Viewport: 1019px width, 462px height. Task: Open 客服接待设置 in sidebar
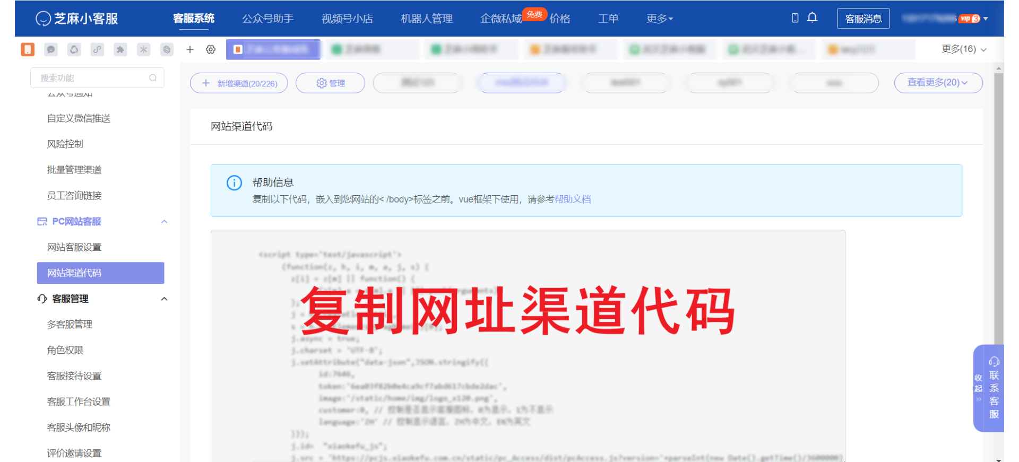coord(74,376)
